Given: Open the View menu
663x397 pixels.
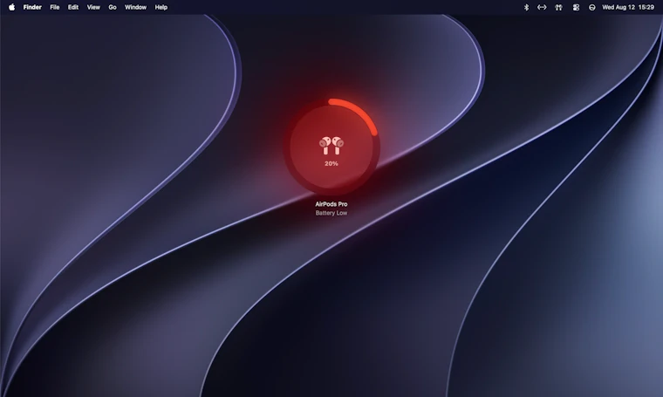Looking at the screenshot, I should (x=93, y=7).
